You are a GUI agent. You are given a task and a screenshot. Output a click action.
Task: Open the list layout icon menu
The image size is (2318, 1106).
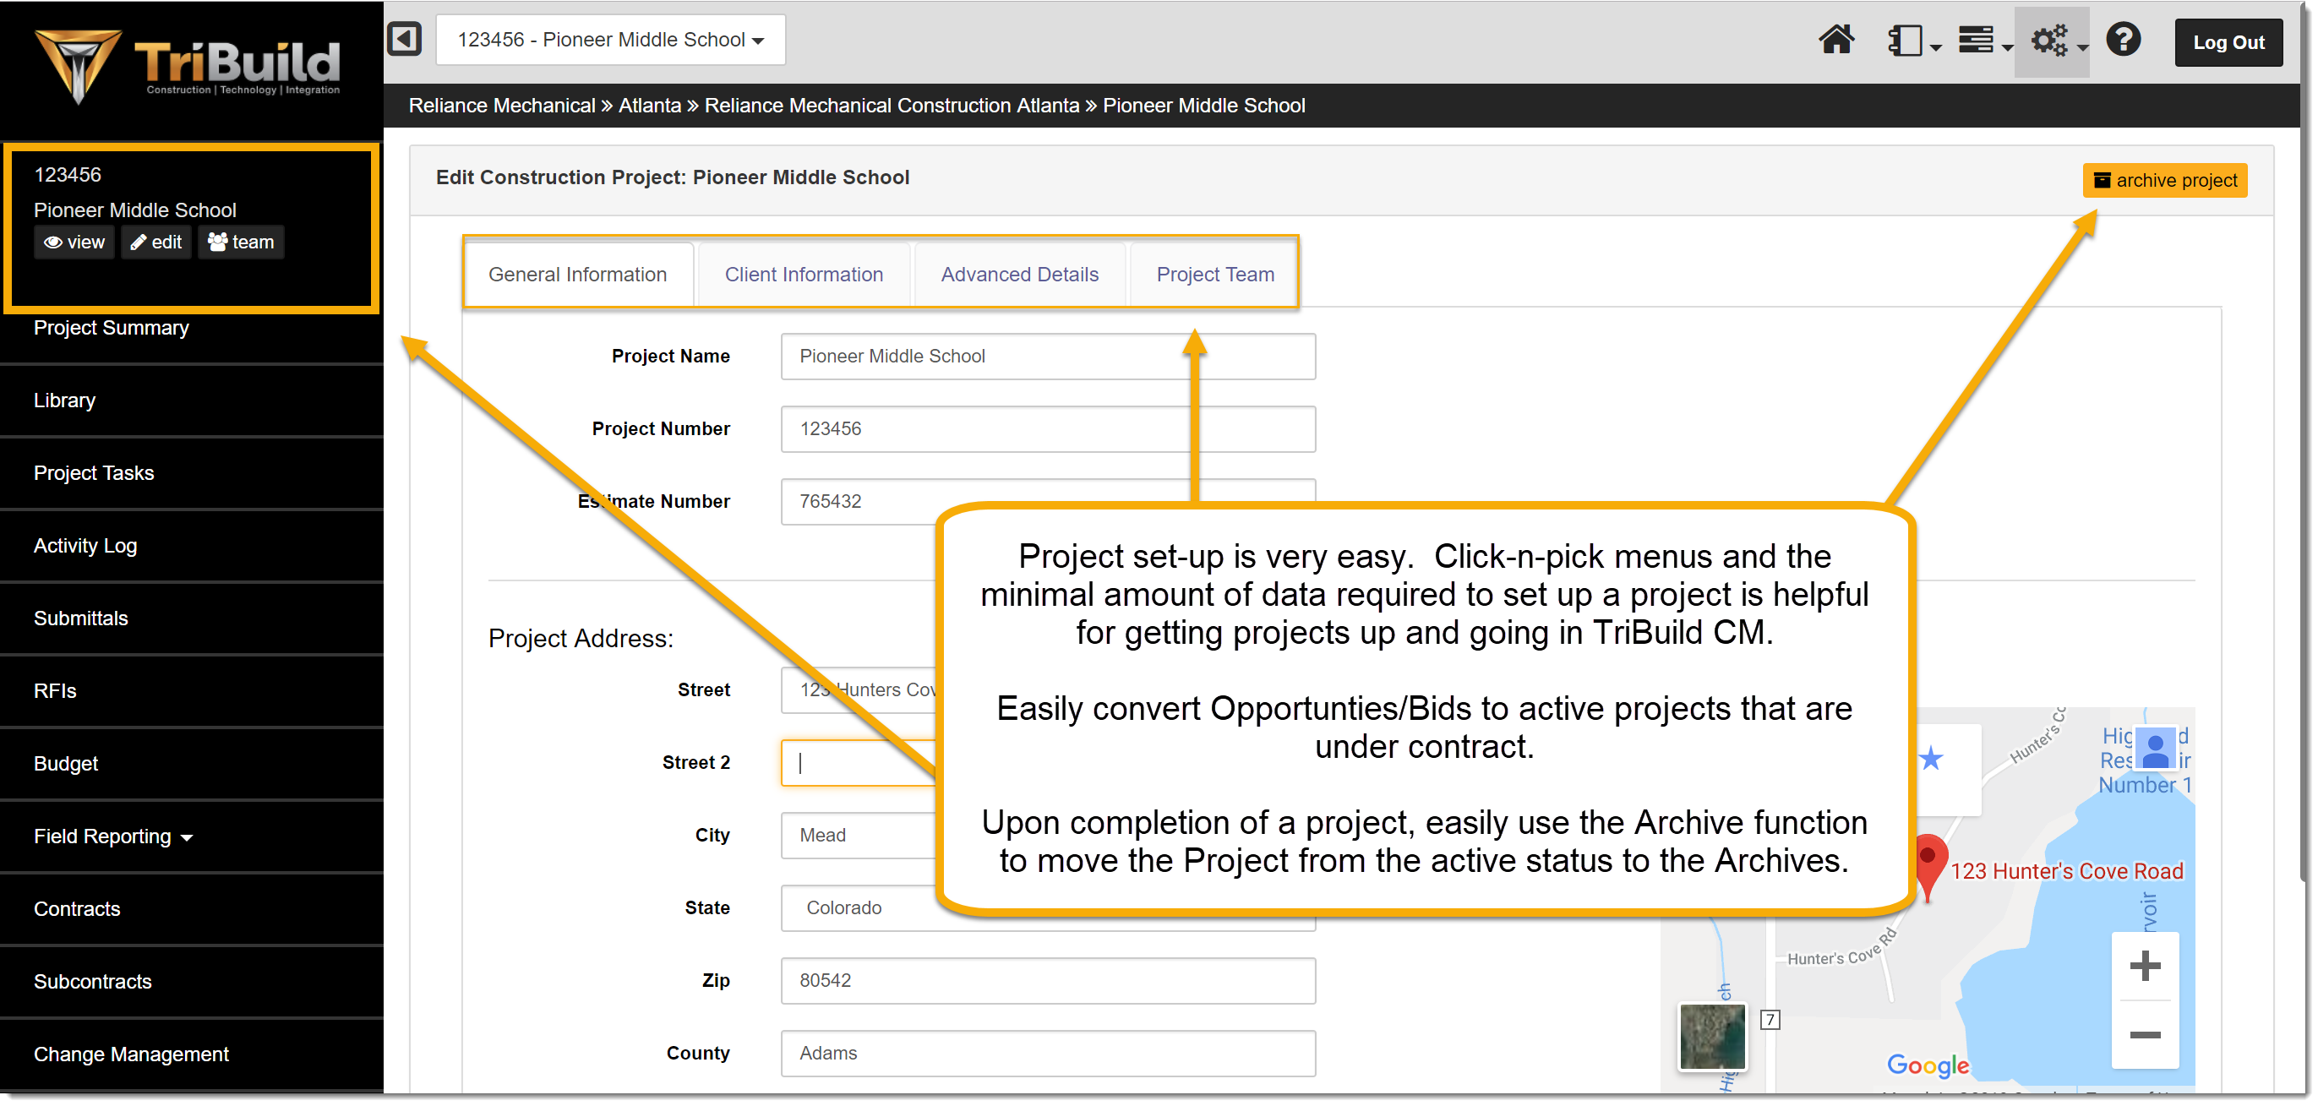click(1983, 41)
